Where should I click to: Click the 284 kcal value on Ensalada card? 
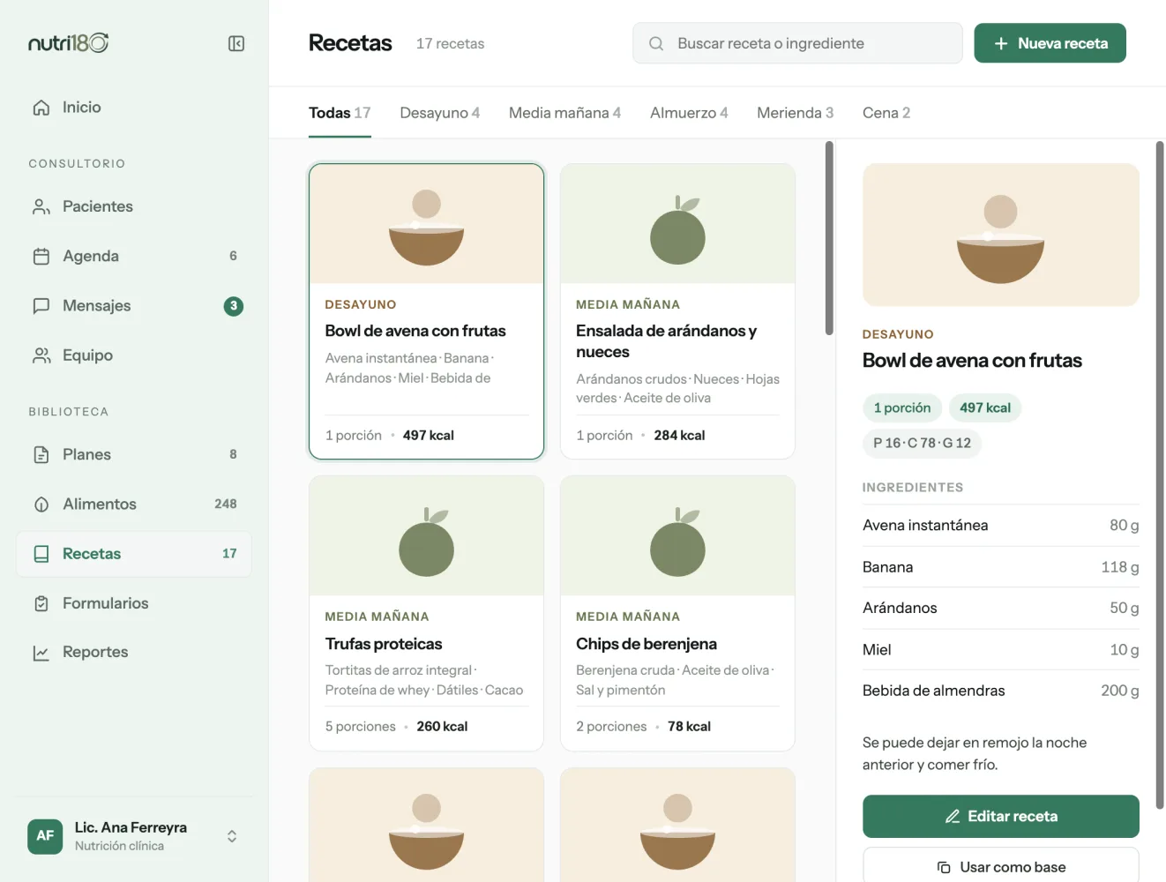(679, 436)
